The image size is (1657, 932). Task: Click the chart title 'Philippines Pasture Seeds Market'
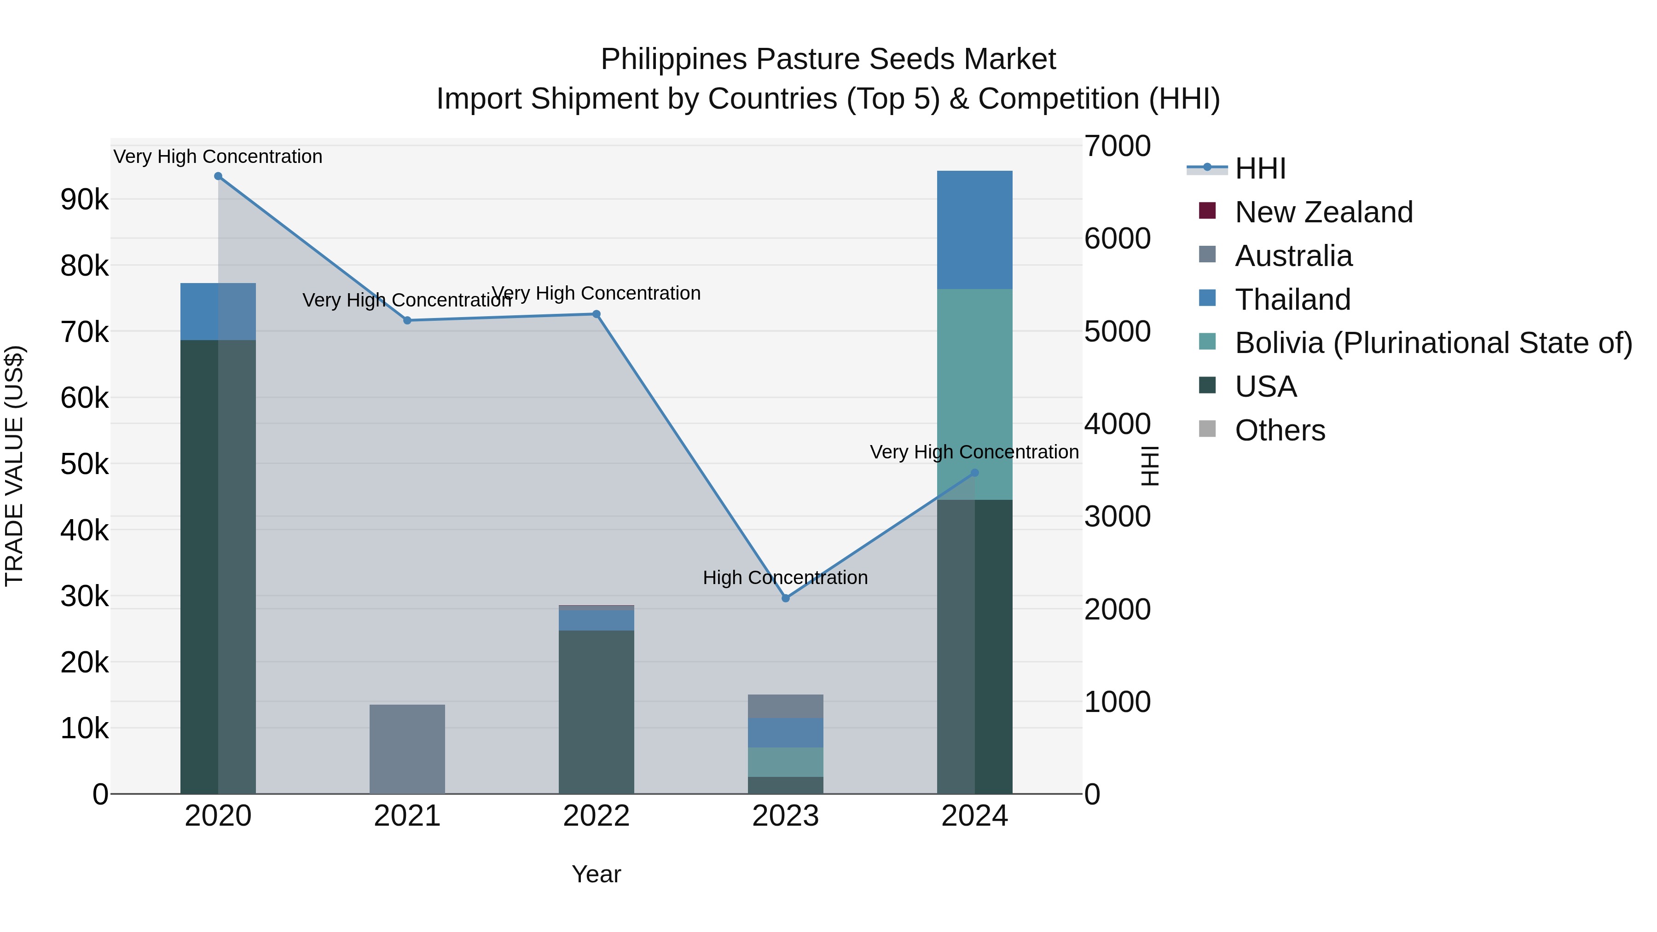tap(828, 59)
